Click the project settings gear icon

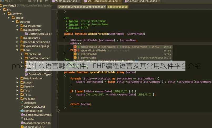(41, 1)
